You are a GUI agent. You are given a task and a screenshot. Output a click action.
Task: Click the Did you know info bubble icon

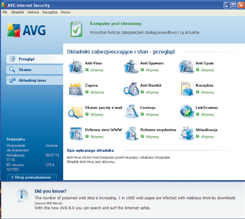pyautogui.click(x=22, y=197)
